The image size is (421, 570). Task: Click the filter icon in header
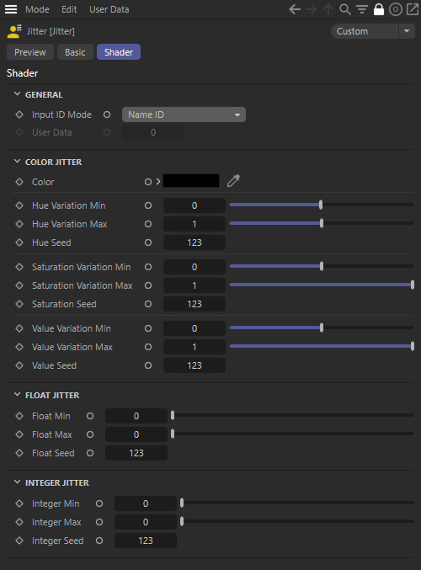(x=362, y=9)
